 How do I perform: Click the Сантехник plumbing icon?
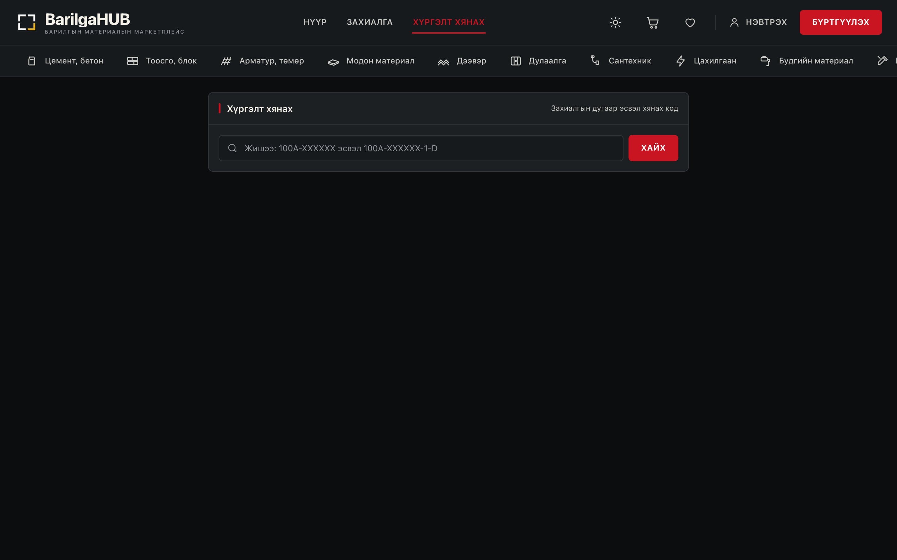[x=595, y=60]
